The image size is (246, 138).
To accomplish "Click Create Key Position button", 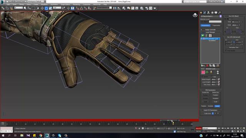I will click(205, 95).
